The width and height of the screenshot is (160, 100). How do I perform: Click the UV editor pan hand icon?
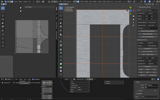point(21,11)
